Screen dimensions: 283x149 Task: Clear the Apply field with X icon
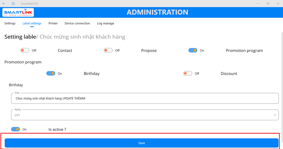[x=275, y=115]
